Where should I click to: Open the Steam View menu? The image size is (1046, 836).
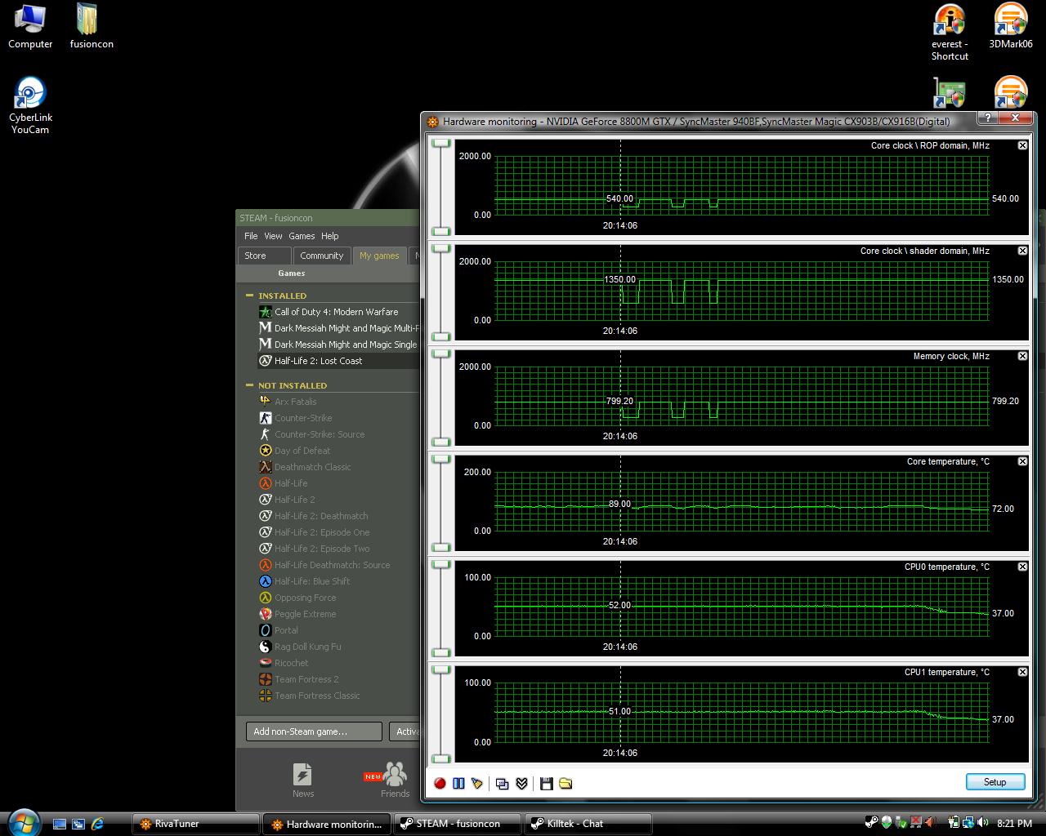pos(273,236)
